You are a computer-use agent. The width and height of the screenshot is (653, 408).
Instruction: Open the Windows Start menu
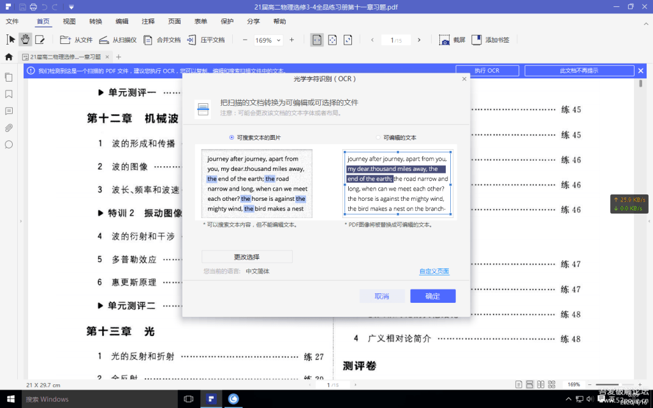click(x=10, y=399)
